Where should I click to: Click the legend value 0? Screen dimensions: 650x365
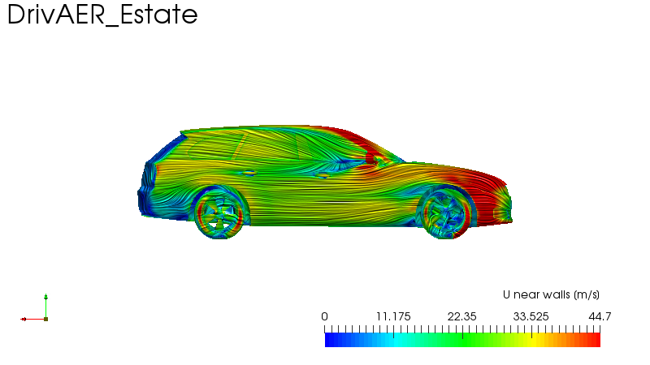pos(324,316)
